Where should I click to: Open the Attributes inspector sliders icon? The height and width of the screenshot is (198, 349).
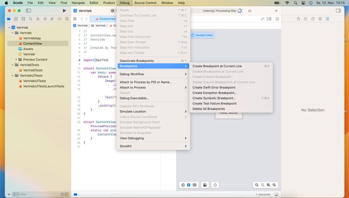pyautogui.click(x=327, y=19)
